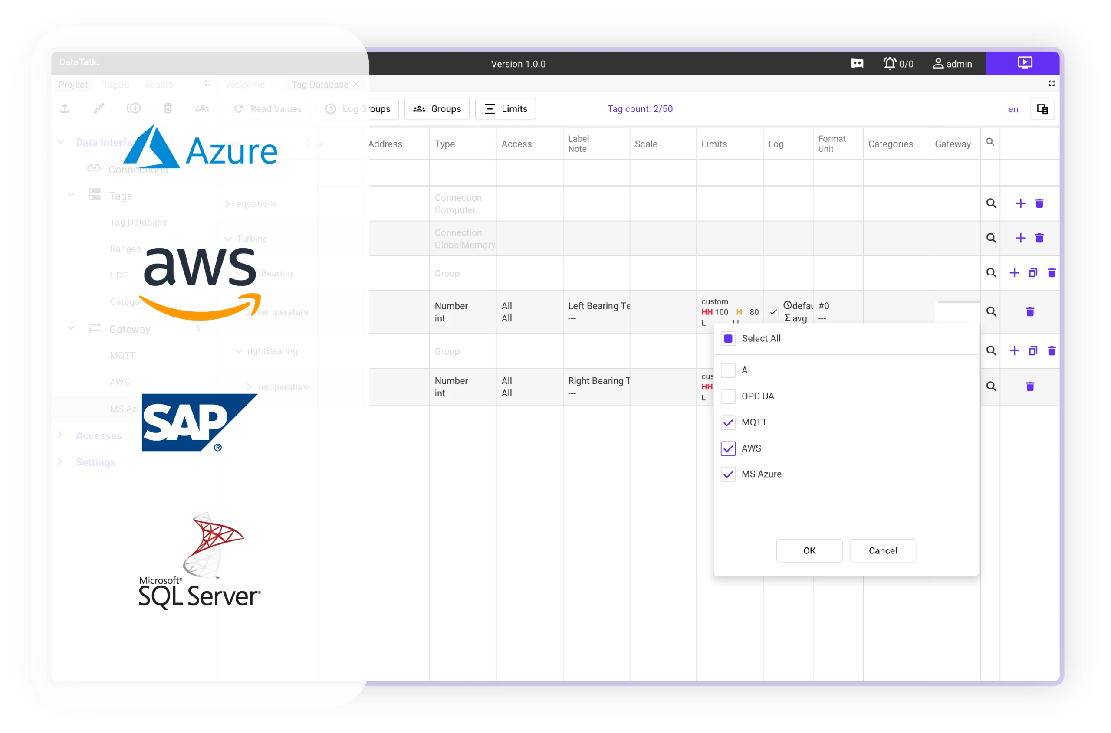Click the Read Values button
This screenshot has width=1111, height=733.
(268, 109)
